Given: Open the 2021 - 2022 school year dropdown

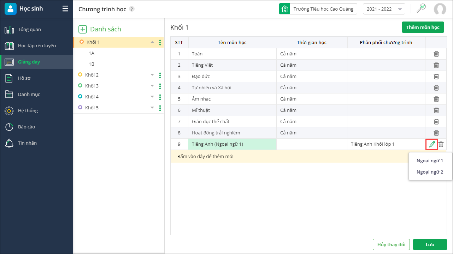Looking at the screenshot, I should pos(384,9).
